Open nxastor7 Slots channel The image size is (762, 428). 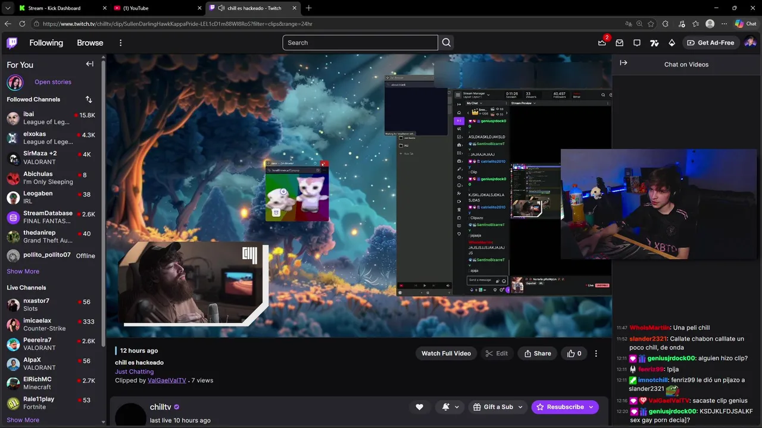coord(51,304)
